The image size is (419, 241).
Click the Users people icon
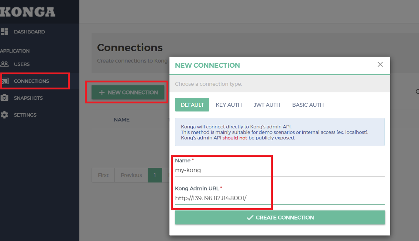pyautogui.click(x=4, y=64)
